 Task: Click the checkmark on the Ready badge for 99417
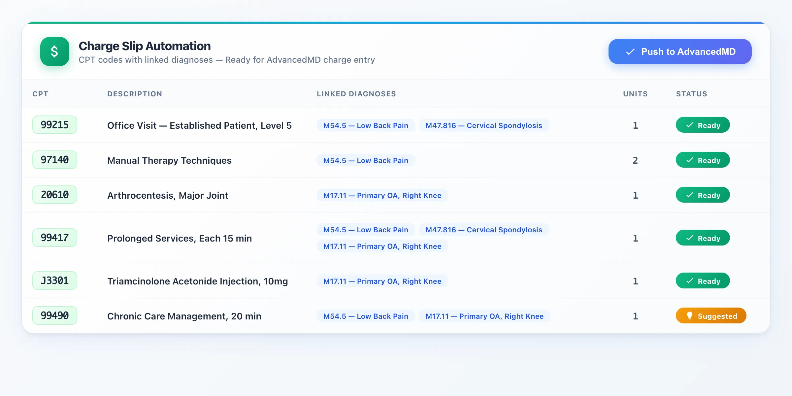click(x=689, y=238)
